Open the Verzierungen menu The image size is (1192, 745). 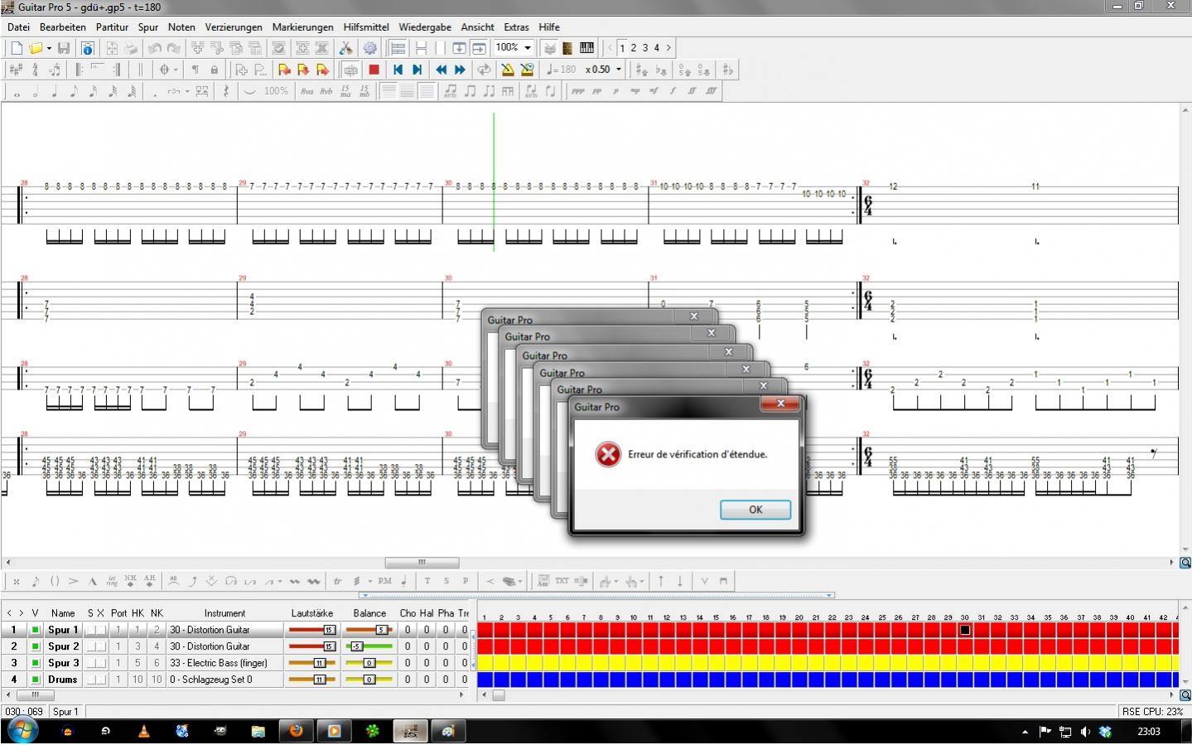[x=234, y=27]
